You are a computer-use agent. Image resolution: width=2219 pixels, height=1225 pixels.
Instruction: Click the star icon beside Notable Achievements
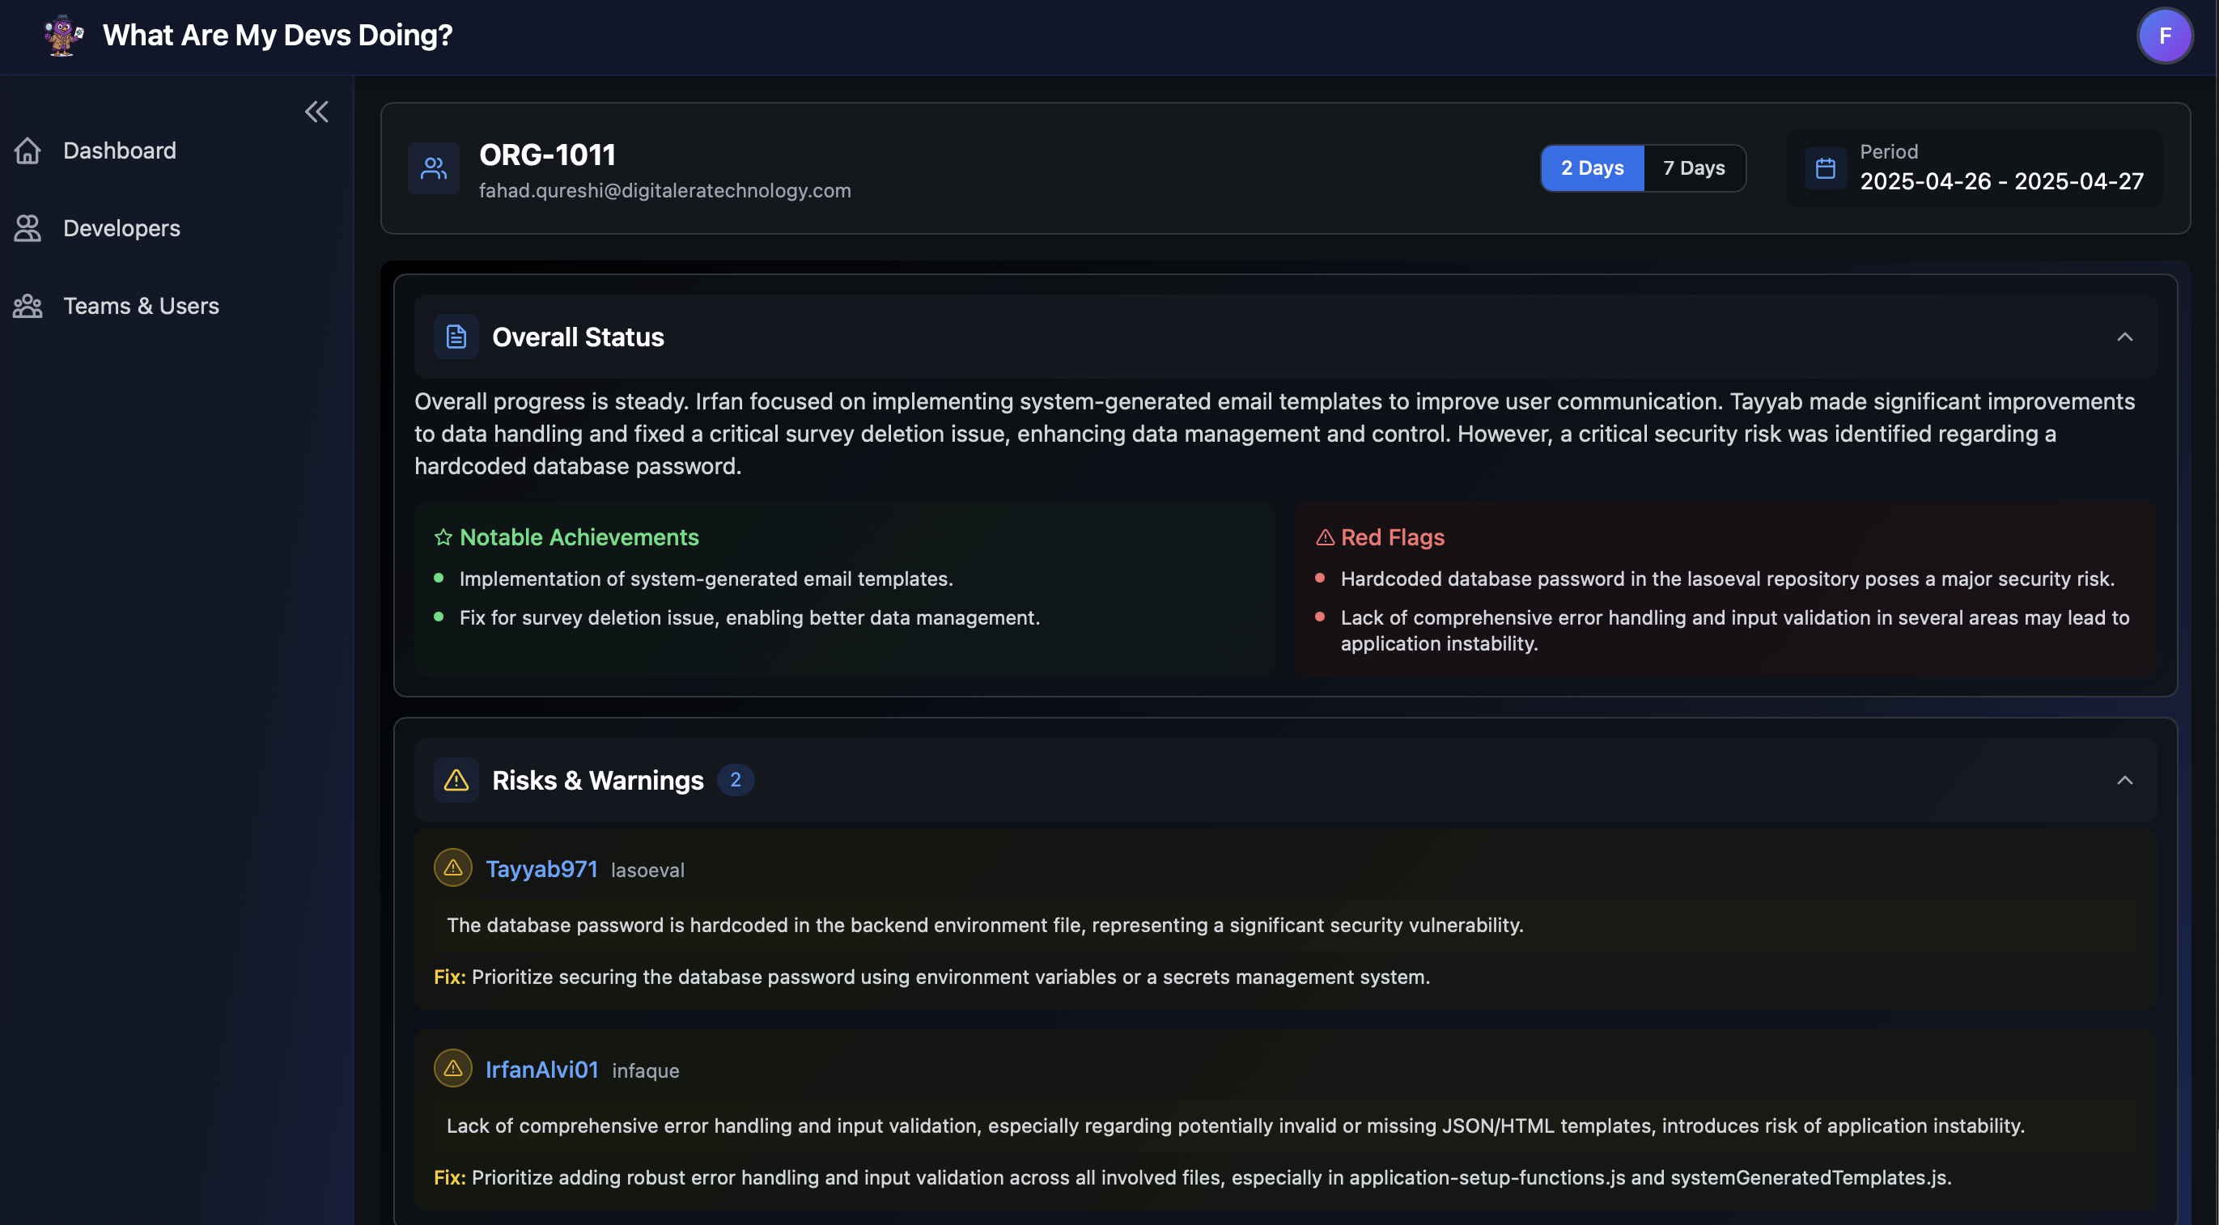coord(443,537)
